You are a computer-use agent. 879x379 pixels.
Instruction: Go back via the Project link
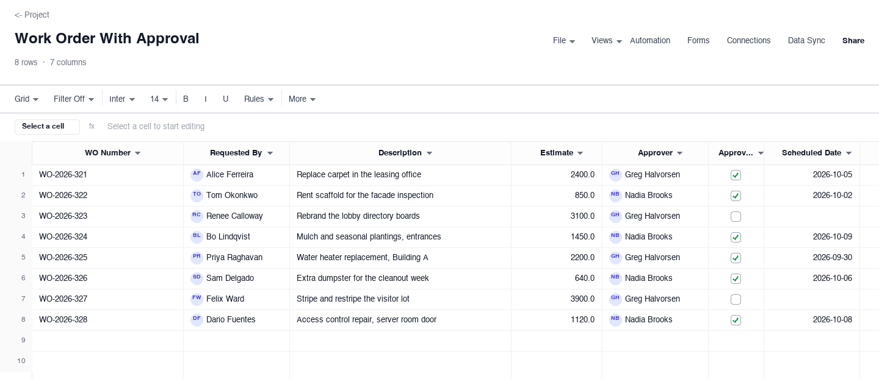(x=32, y=15)
